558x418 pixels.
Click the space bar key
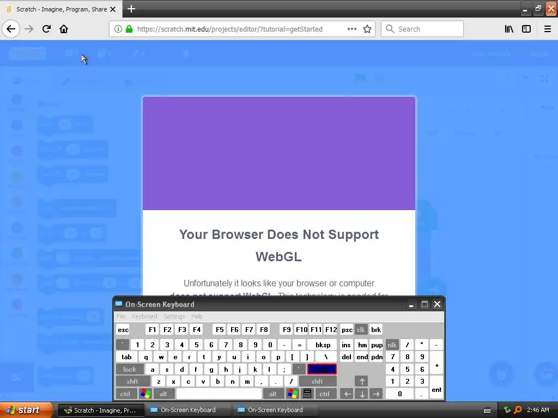point(219,394)
